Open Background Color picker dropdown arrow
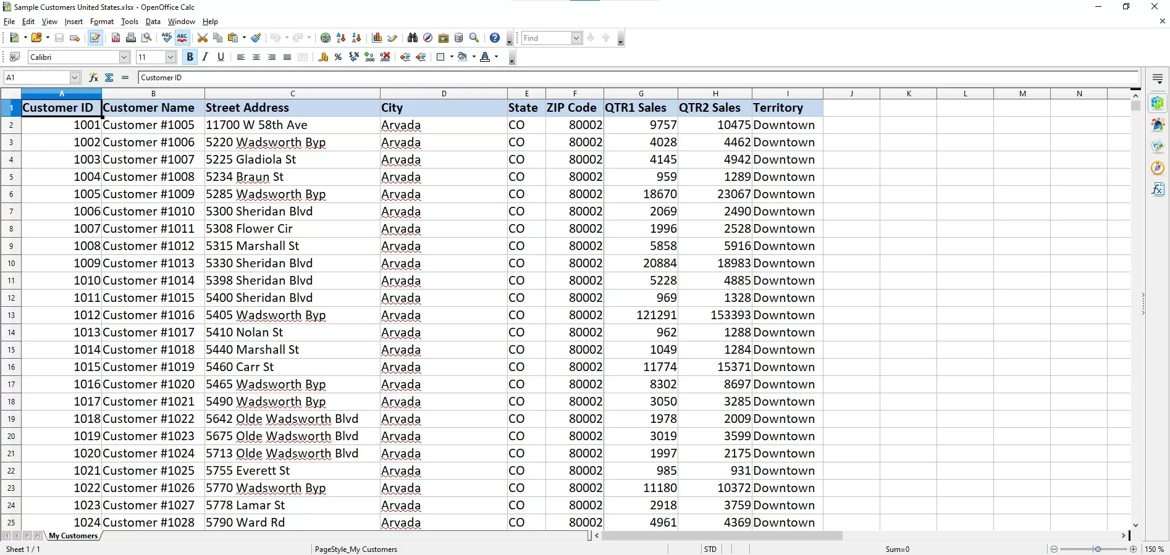Screen dimensions: 1170x555 coord(474,57)
